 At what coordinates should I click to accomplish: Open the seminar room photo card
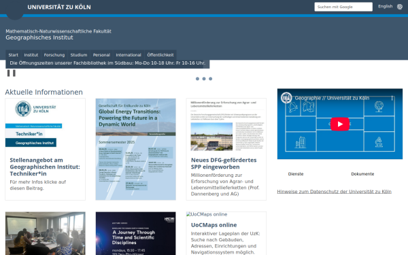(46, 233)
